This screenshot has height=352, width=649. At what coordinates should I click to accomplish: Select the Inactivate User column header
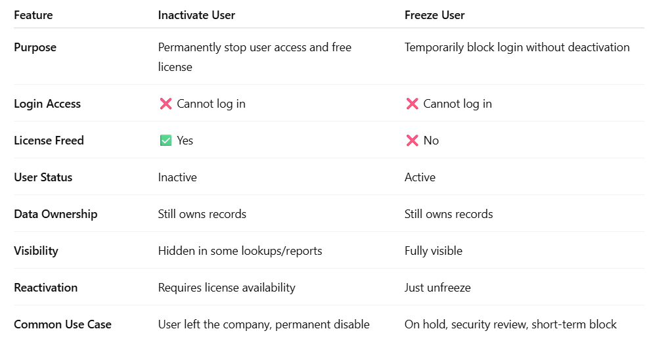[x=196, y=14]
